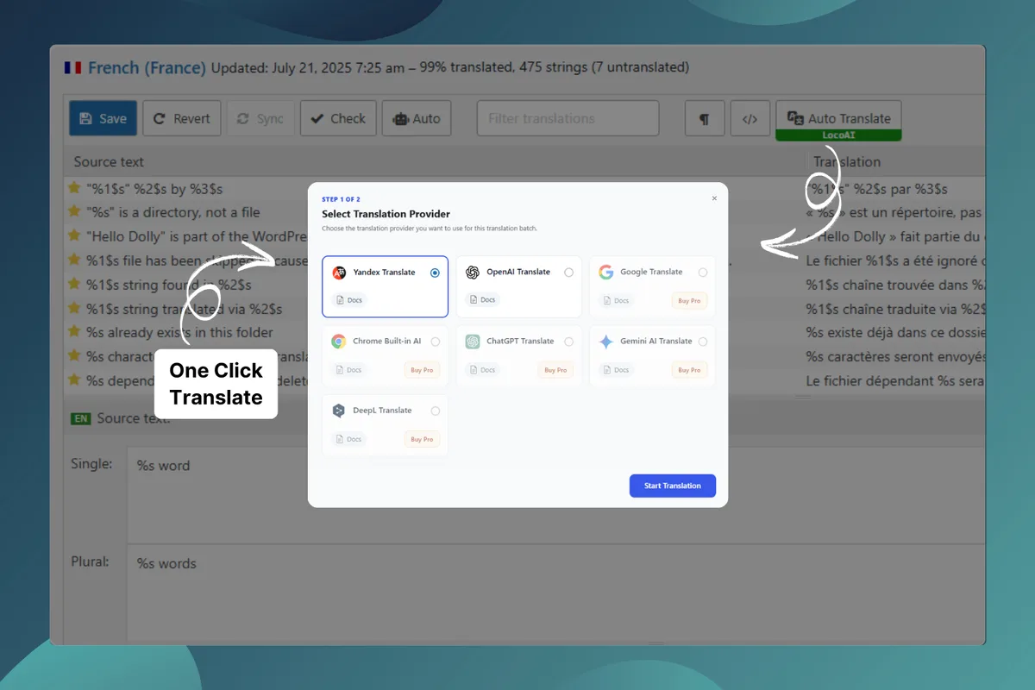Screen dimensions: 1035x690
Task: Click the OpenAI logo icon
Action: 473,273
